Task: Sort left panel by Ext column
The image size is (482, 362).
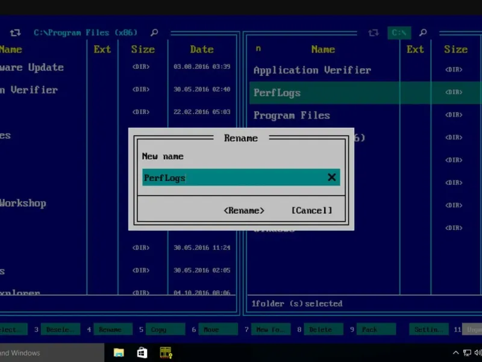Action: 102,49
